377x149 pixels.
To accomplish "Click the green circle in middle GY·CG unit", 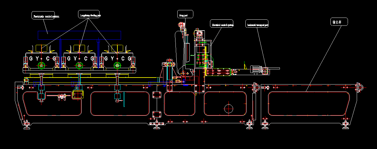I will [79, 65].
